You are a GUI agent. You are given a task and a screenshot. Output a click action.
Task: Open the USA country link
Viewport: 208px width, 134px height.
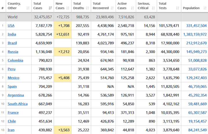click(x=11, y=26)
